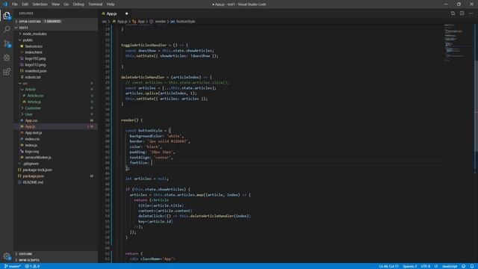
Task: Expand the User folder
Action: 55,114
